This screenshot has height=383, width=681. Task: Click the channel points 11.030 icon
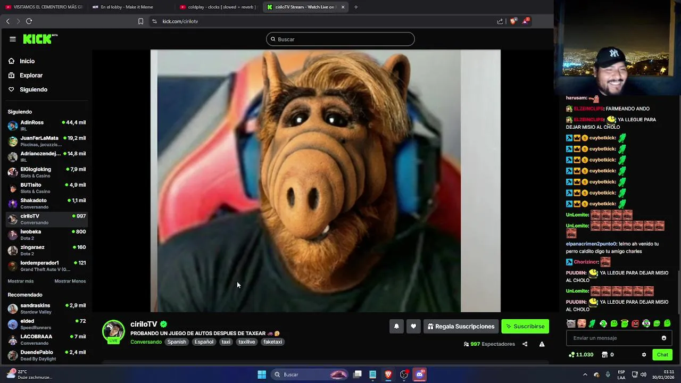coord(572,355)
